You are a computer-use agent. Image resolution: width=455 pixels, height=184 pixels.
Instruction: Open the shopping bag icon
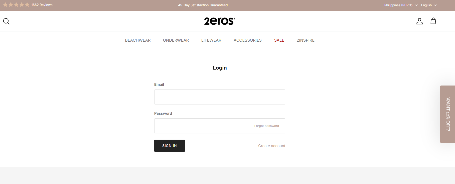tap(433, 21)
